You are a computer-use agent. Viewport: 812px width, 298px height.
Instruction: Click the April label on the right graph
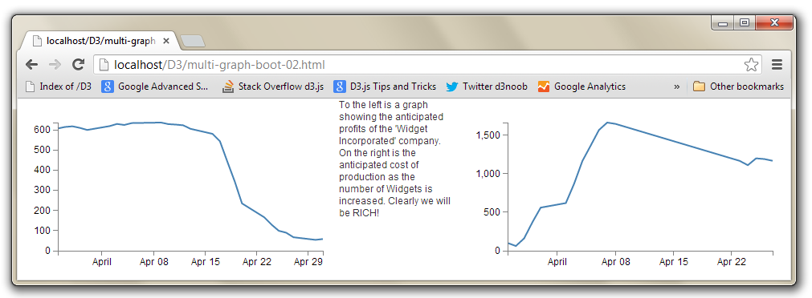(x=557, y=262)
